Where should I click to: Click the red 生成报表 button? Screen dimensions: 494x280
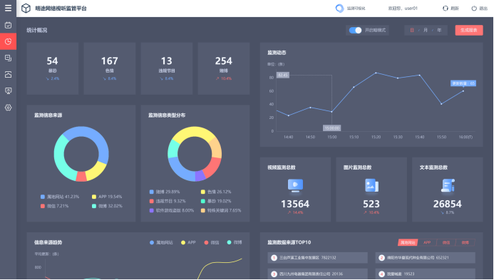point(469,30)
